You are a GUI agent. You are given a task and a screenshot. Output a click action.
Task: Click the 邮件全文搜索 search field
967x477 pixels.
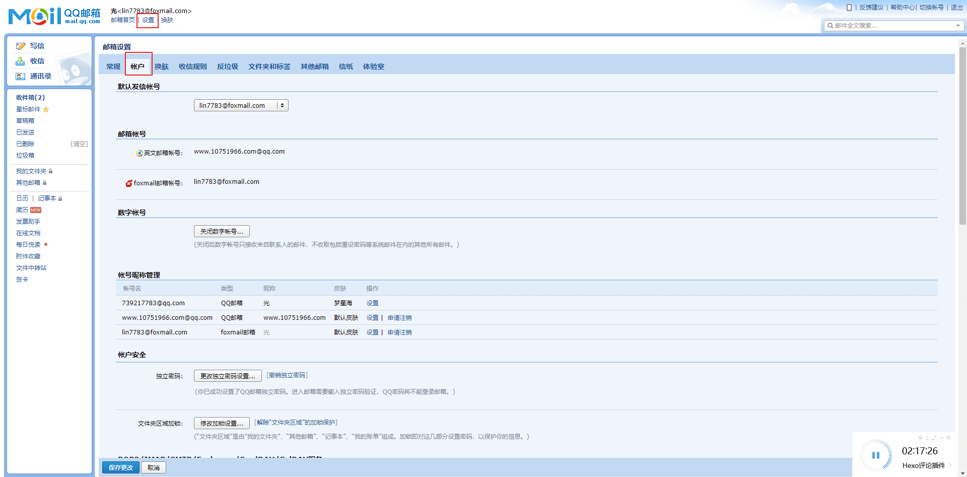point(894,26)
